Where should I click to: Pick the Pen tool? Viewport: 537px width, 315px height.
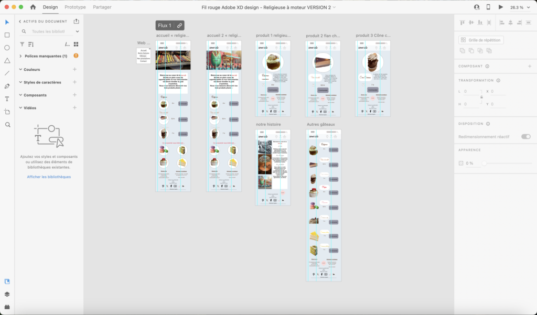(x=7, y=86)
